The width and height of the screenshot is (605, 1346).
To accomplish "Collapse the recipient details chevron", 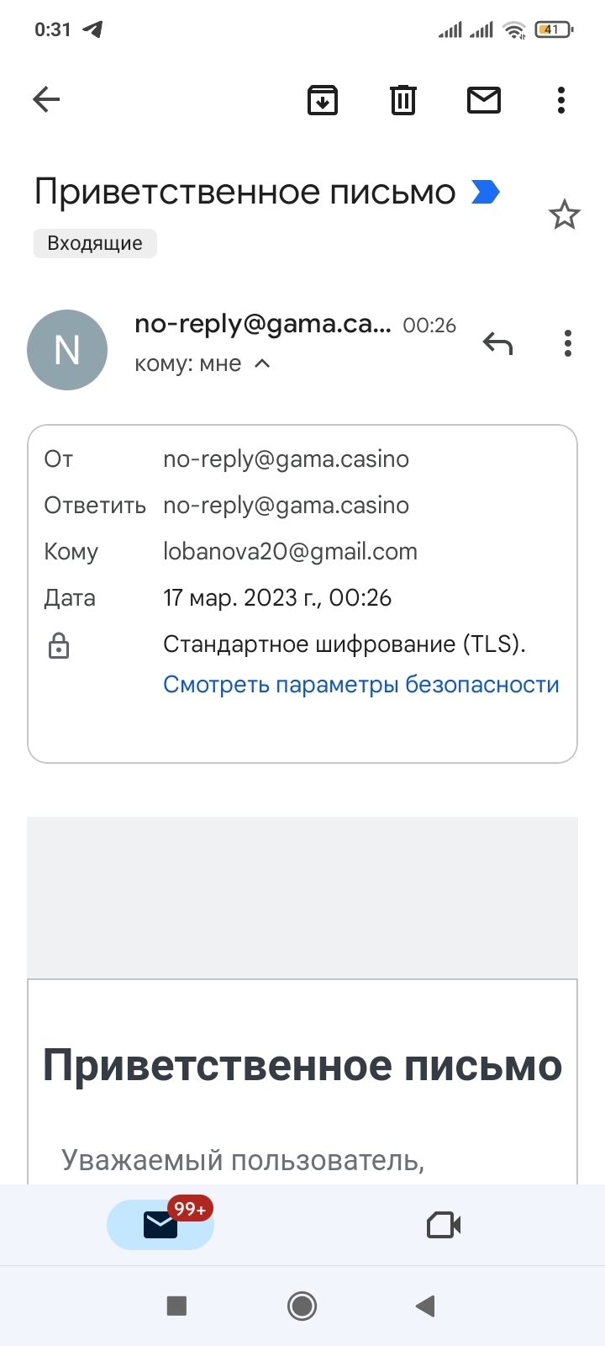I will point(262,363).
